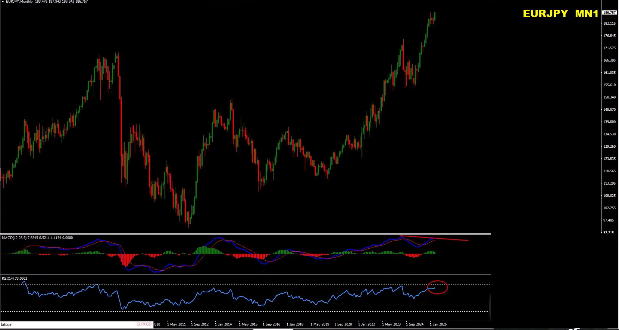Click the 102.755 price scale level
This screenshot has width=619, height=330.
pos(609,208)
